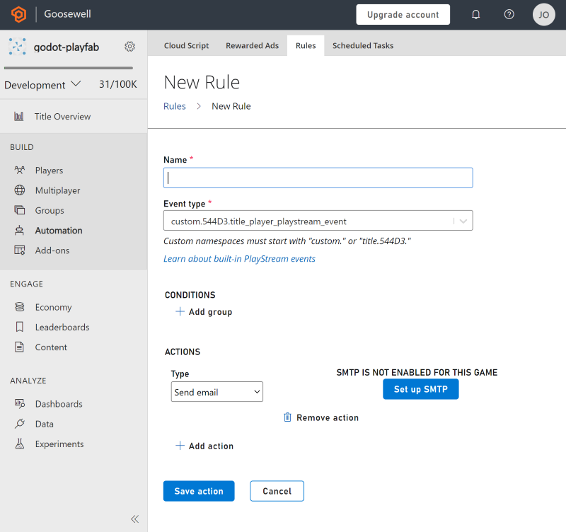566x532 pixels.
Task: Switch to the Scheduled Tasks tab
Action: (x=363, y=45)
